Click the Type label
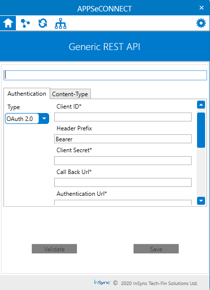This screenshot has width=210, height=290. pyautogui.click(x=13, y=107)
